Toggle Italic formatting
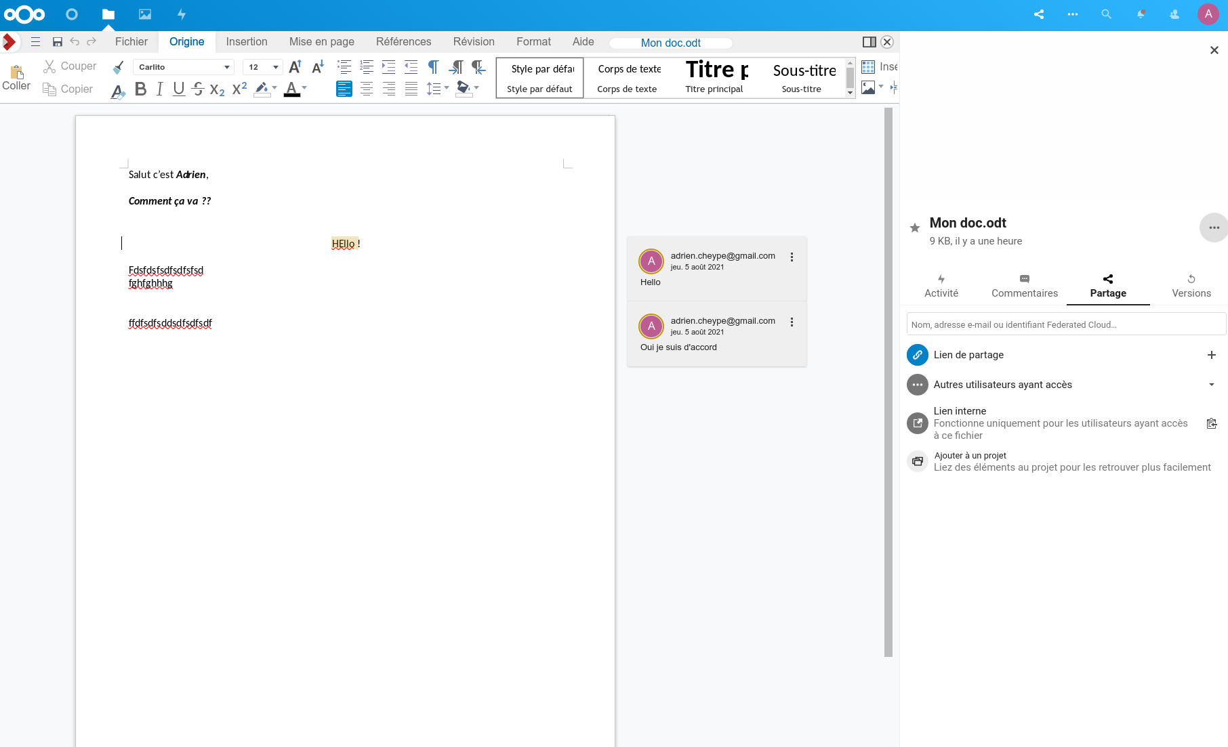The image size is (1228, 747). [x=160, y=89]
